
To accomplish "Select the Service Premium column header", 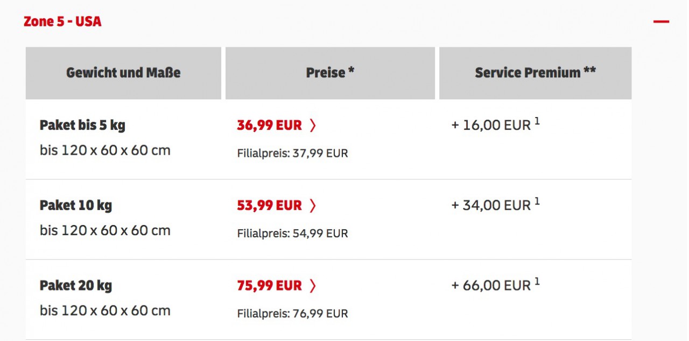I will coord(535,73).
